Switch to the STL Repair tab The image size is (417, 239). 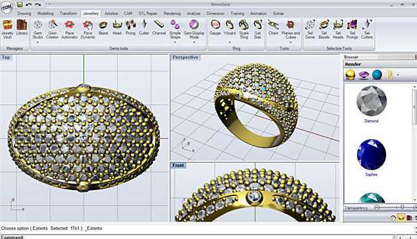(148, 14)
